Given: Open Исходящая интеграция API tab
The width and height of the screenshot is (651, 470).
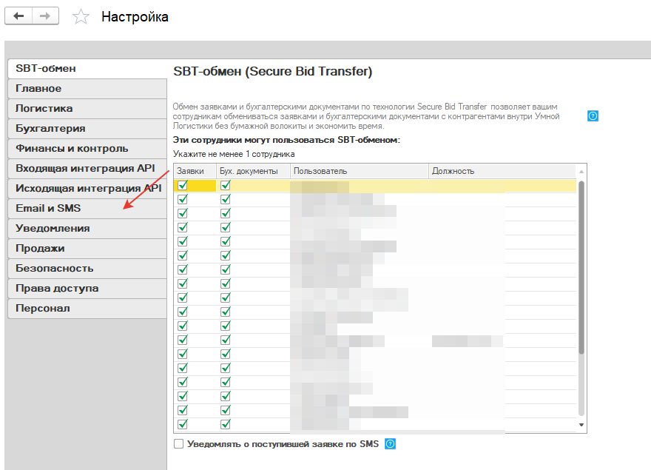Looking at the screenshot, I should pyautogui.click(x=87, y=188).
